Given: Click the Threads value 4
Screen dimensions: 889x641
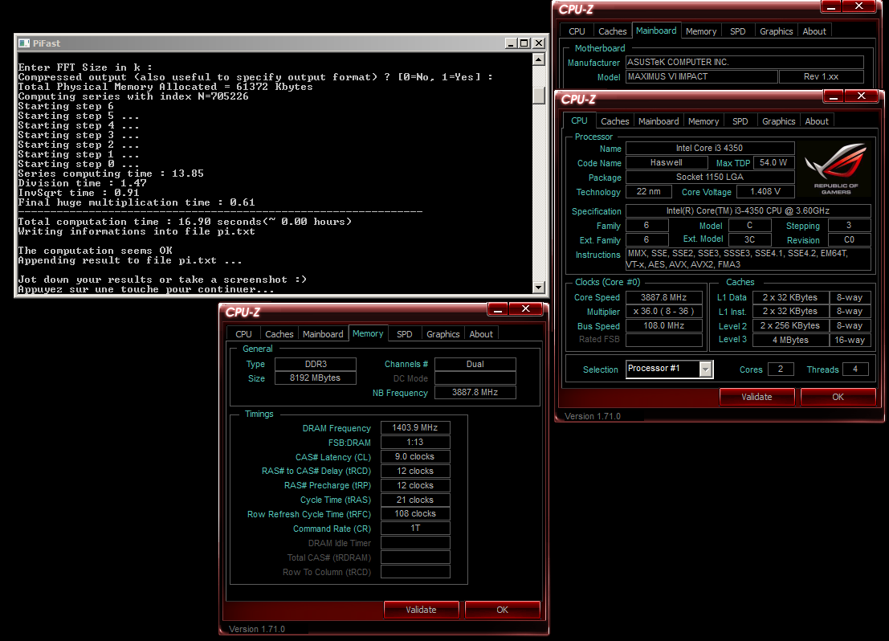Looking at the screenshot, I should click(x=855, y=369).
